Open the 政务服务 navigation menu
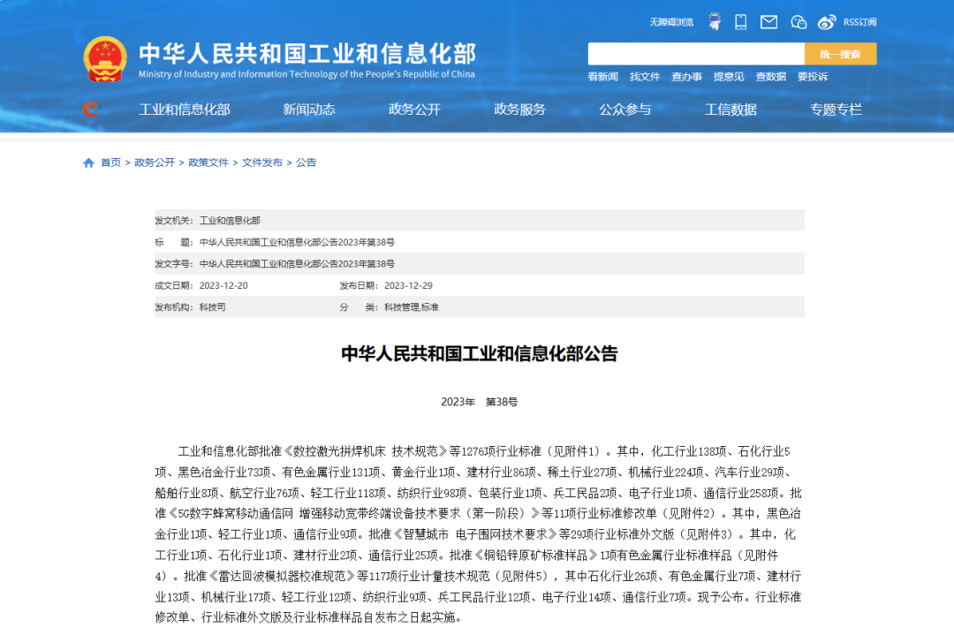Image resolution: width=954 pixels, height=635 pixels. (x=519, y=110)
